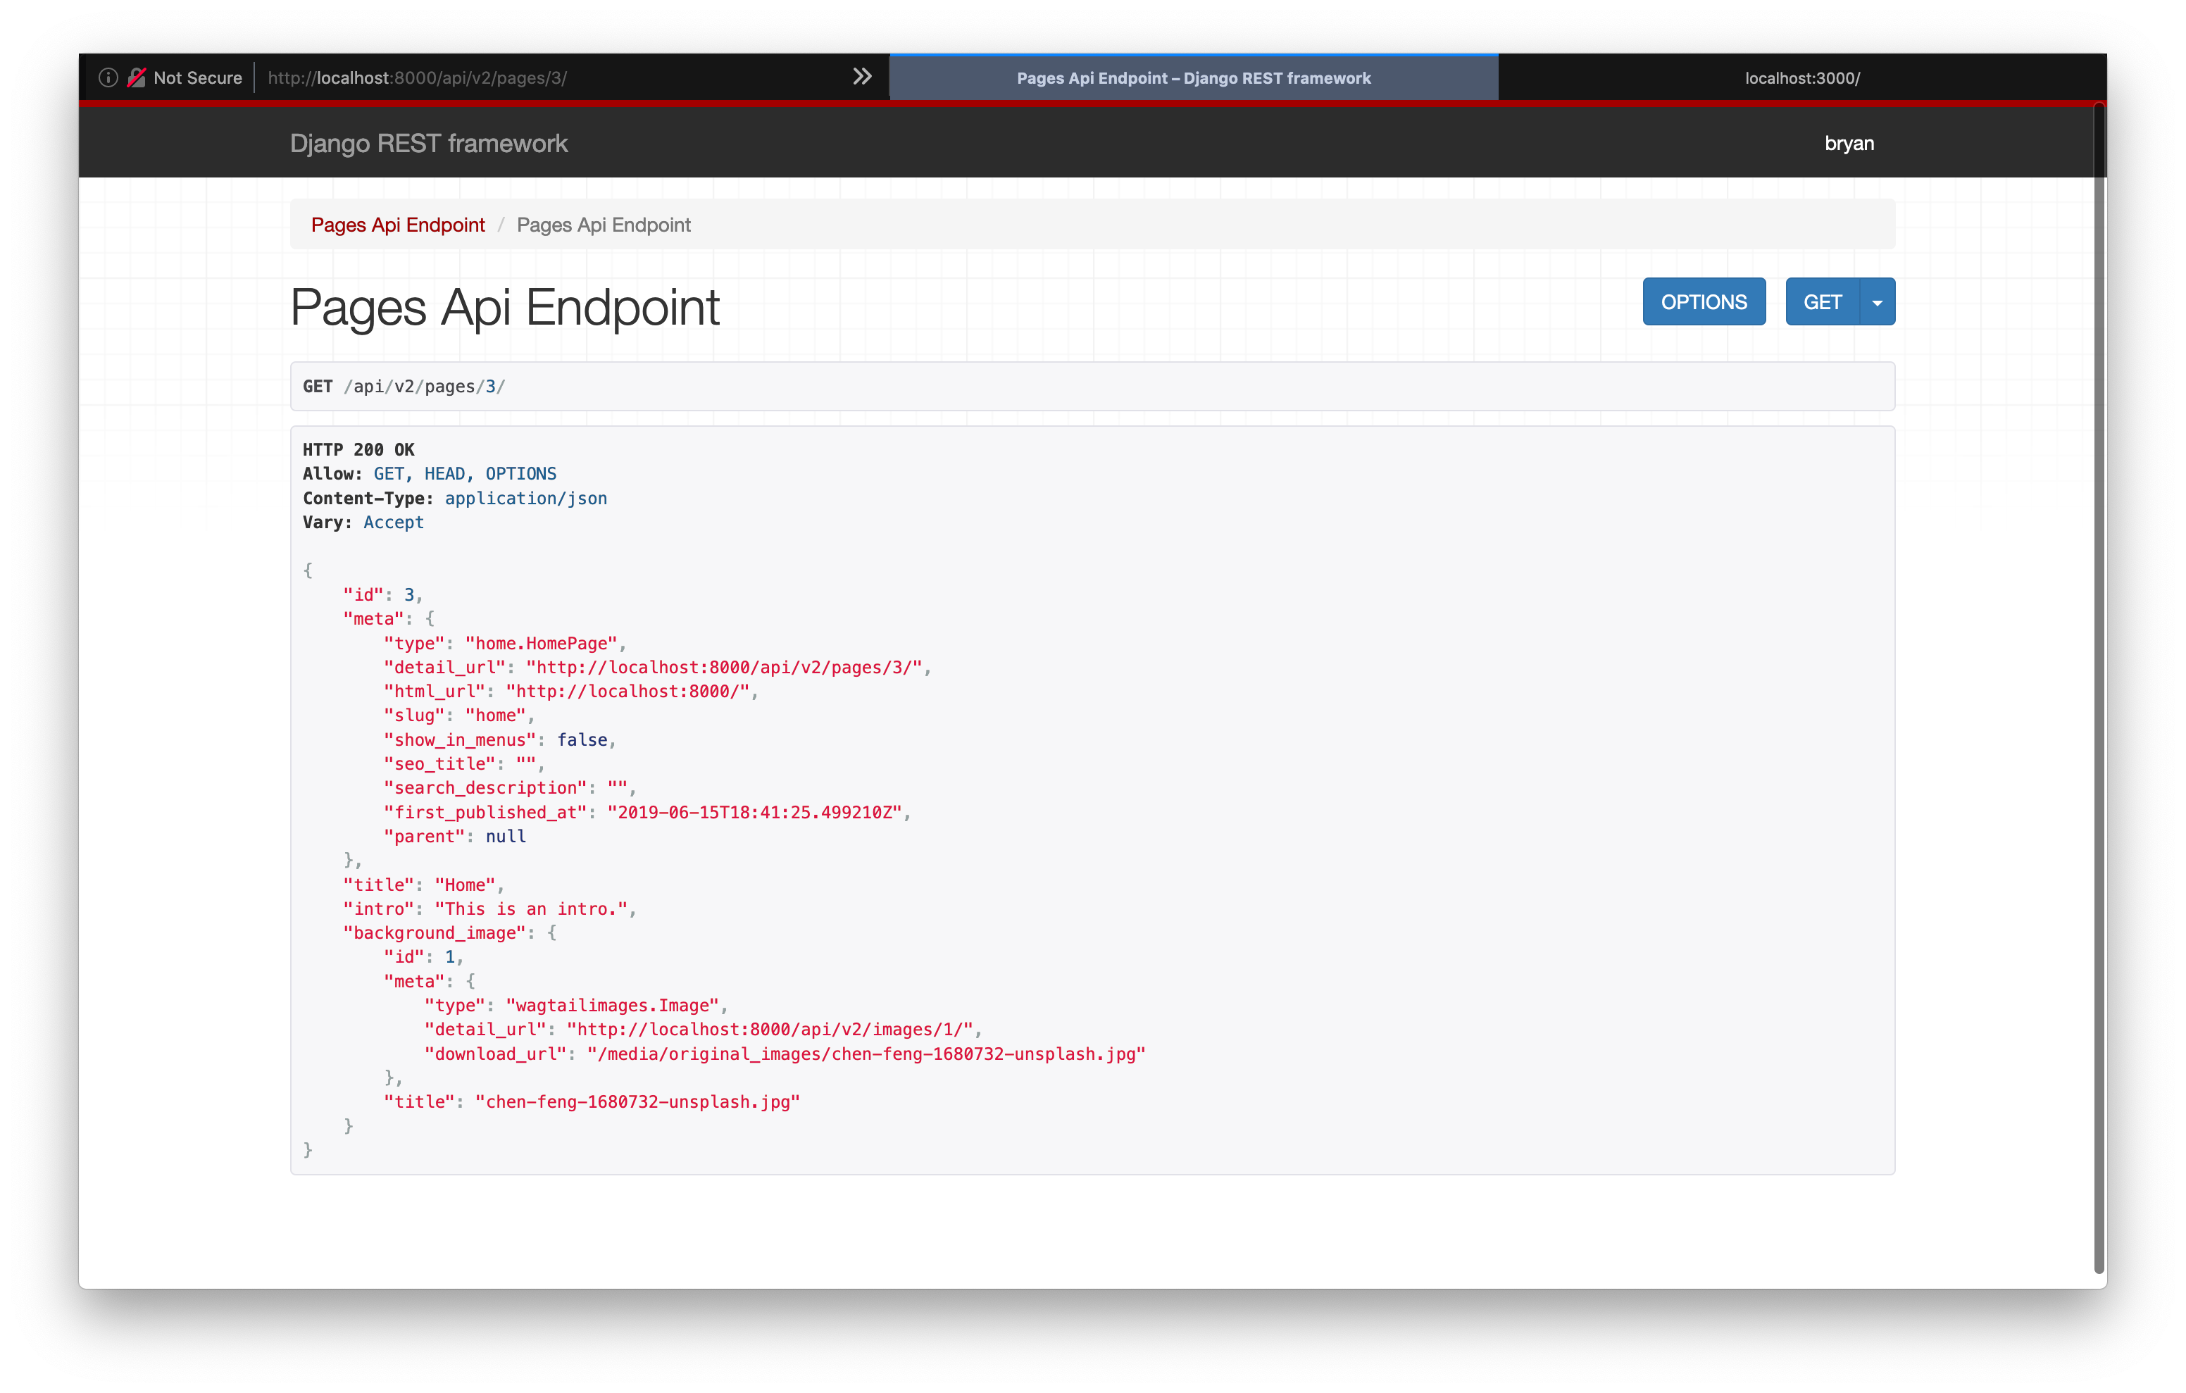Click the first_published_at timestamp value

[x=755, y=813]
